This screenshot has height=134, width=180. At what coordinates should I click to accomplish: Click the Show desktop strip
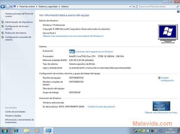179,131
